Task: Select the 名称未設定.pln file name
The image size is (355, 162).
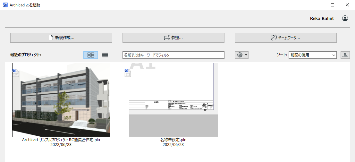Action: click(x=173, y=140)
